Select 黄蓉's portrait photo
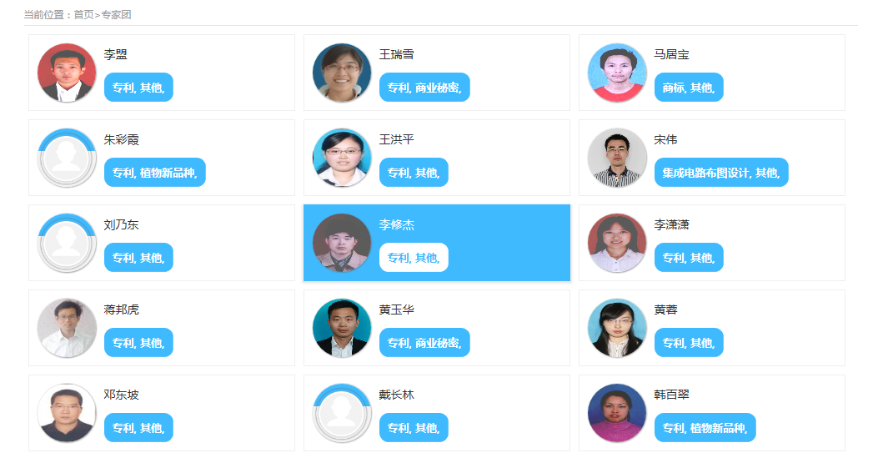 coord(617,329)
